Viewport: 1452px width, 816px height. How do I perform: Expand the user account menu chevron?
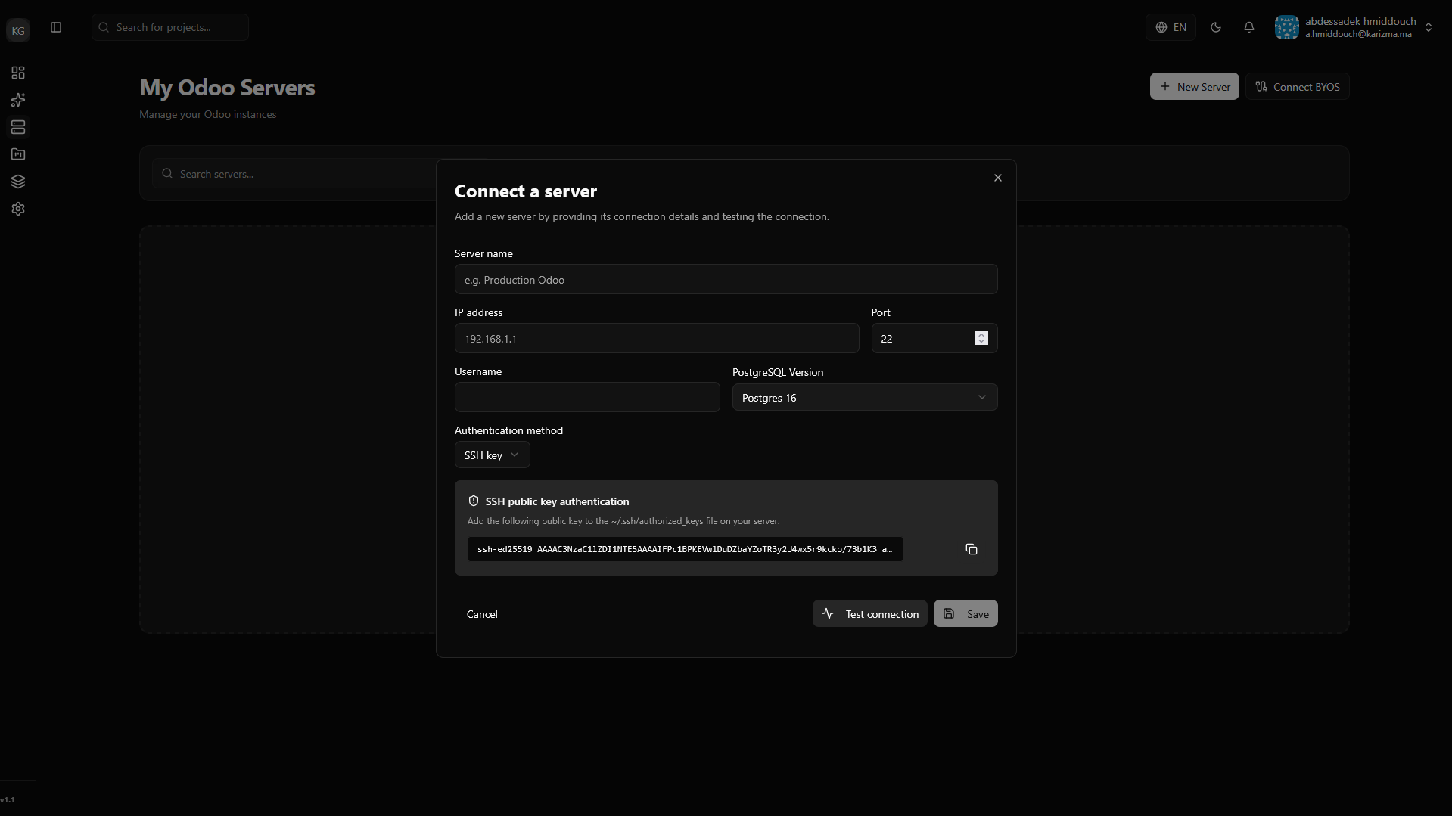point(1429,27)
